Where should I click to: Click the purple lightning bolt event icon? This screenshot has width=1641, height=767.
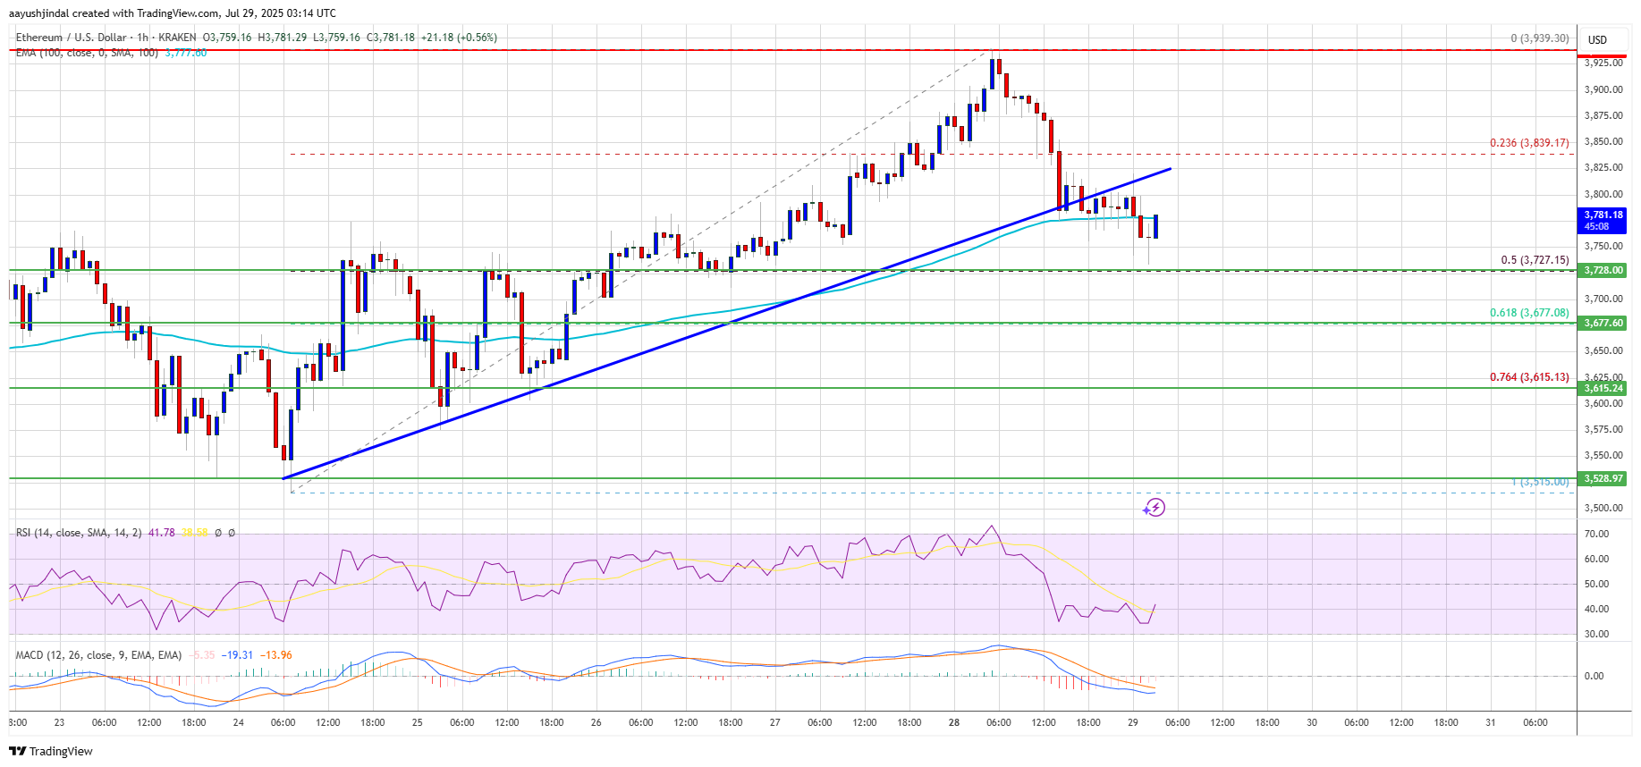point(1155,508)
